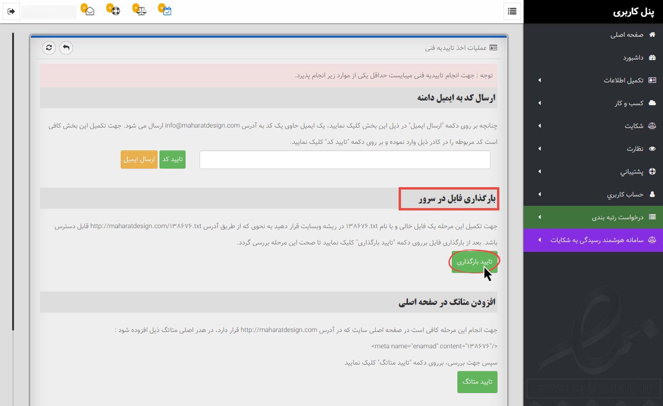The image size is (663, 406).
Task: Select کسب و کار menu item
Action: tap(593, 103)
